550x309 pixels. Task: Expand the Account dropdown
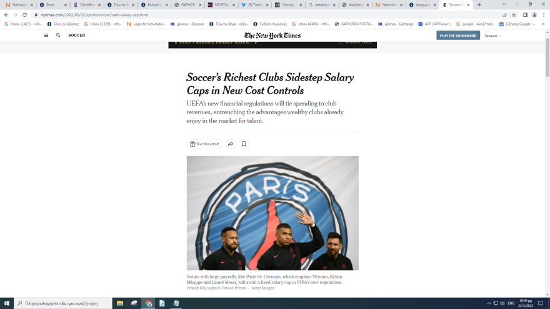tap(493, 36)
